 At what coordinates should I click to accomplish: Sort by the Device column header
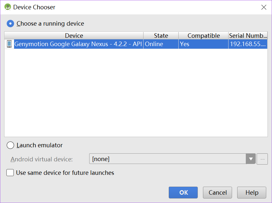[x=74, y=36]
